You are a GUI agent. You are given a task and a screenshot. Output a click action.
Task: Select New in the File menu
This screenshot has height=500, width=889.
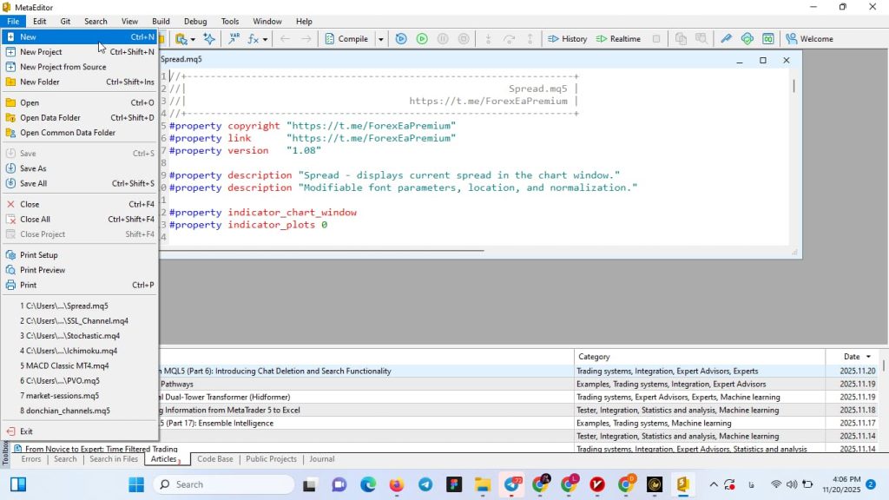click(x=79, y=36)
